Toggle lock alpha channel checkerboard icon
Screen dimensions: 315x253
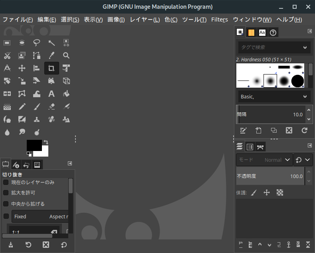[279, 193]
